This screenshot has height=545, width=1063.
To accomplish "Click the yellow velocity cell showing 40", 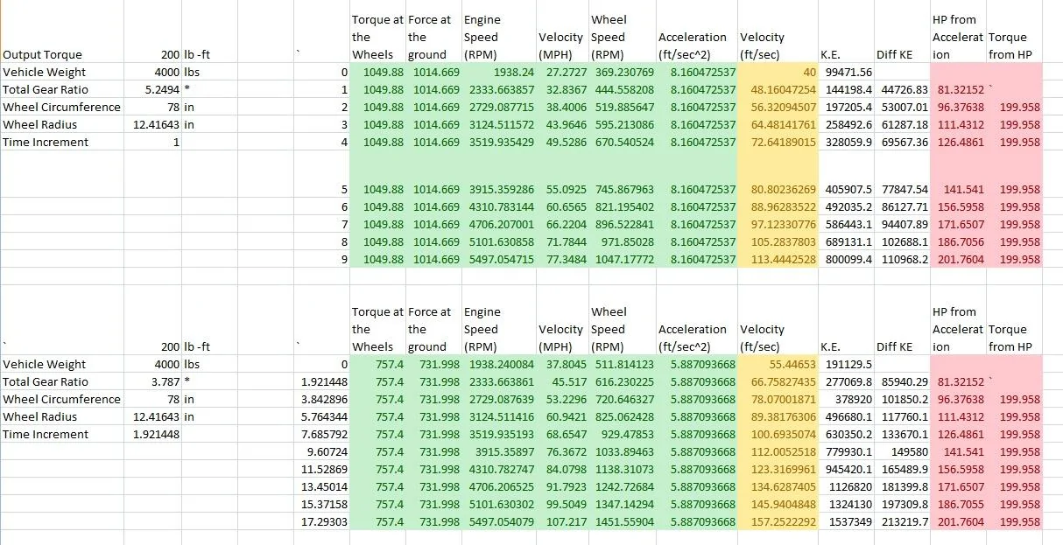I will click(x=778, y=72).
